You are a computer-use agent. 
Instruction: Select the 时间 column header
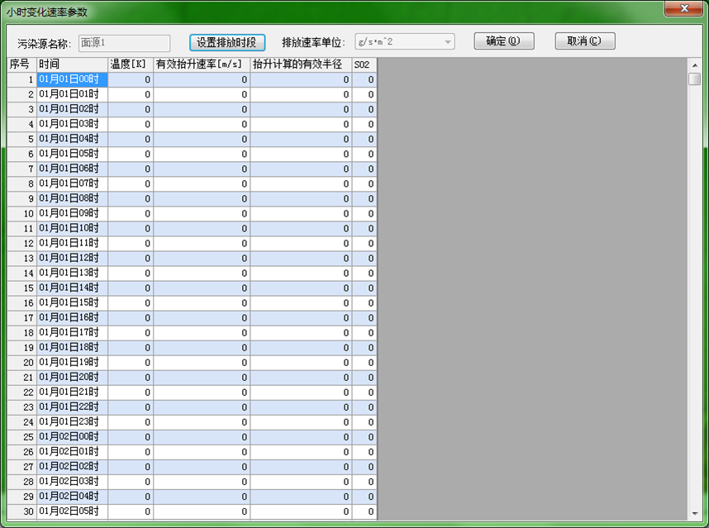click(72, 64)
